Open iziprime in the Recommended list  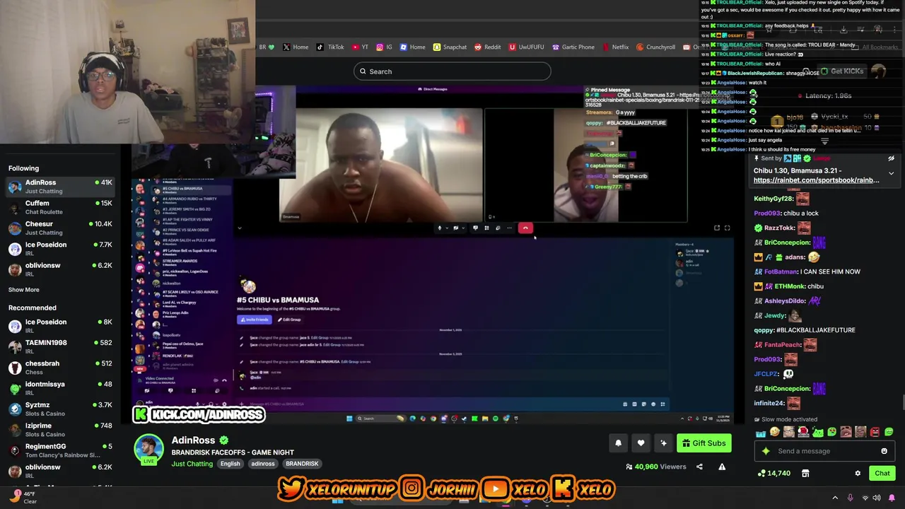60,430
